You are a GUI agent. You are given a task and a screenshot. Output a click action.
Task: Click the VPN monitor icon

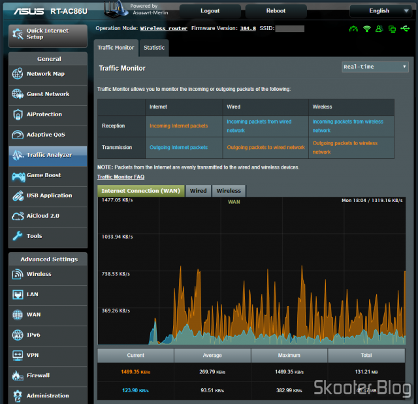click(18, 356)
